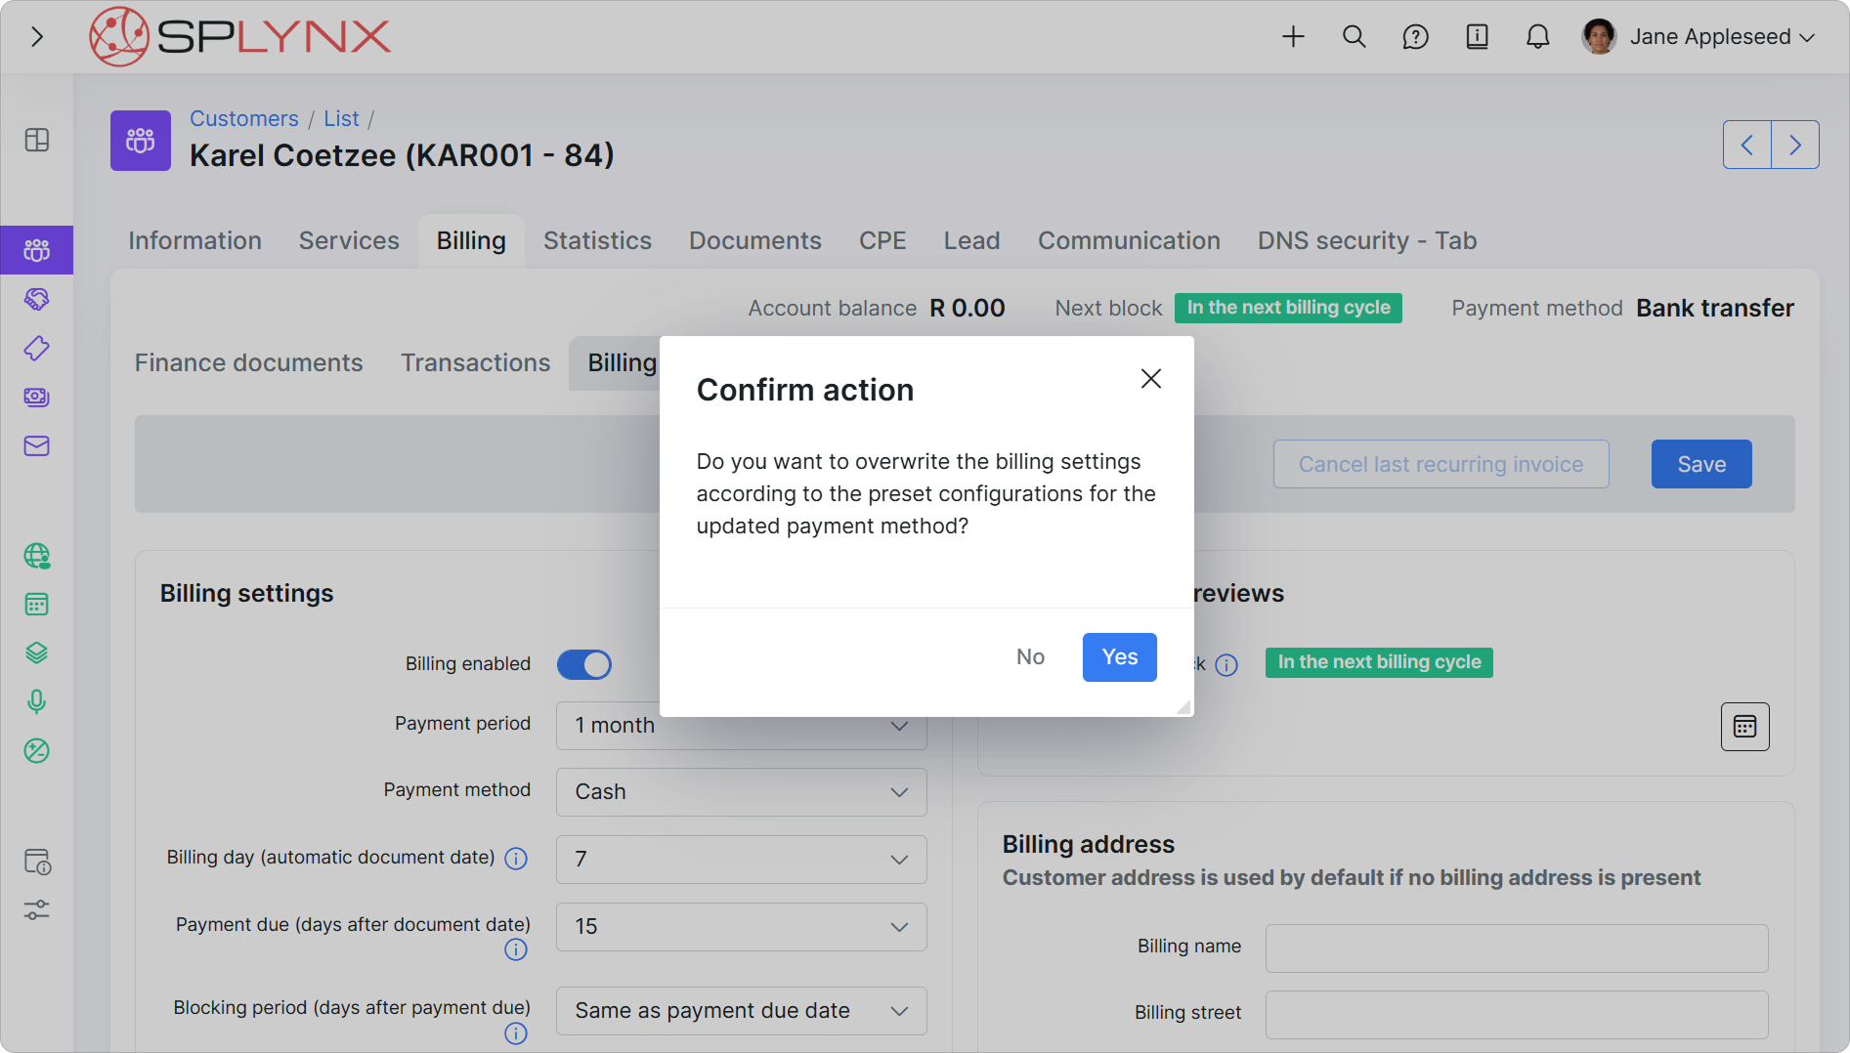Open the calendar scheduling icon in sidebar
This screenshot has height=1053, width=1850.
tap(37, 605)
